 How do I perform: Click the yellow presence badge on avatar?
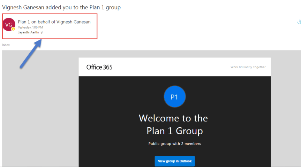13,29
